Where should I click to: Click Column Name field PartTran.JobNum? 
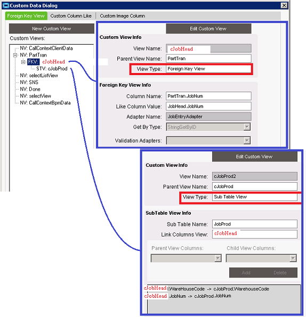209,96
